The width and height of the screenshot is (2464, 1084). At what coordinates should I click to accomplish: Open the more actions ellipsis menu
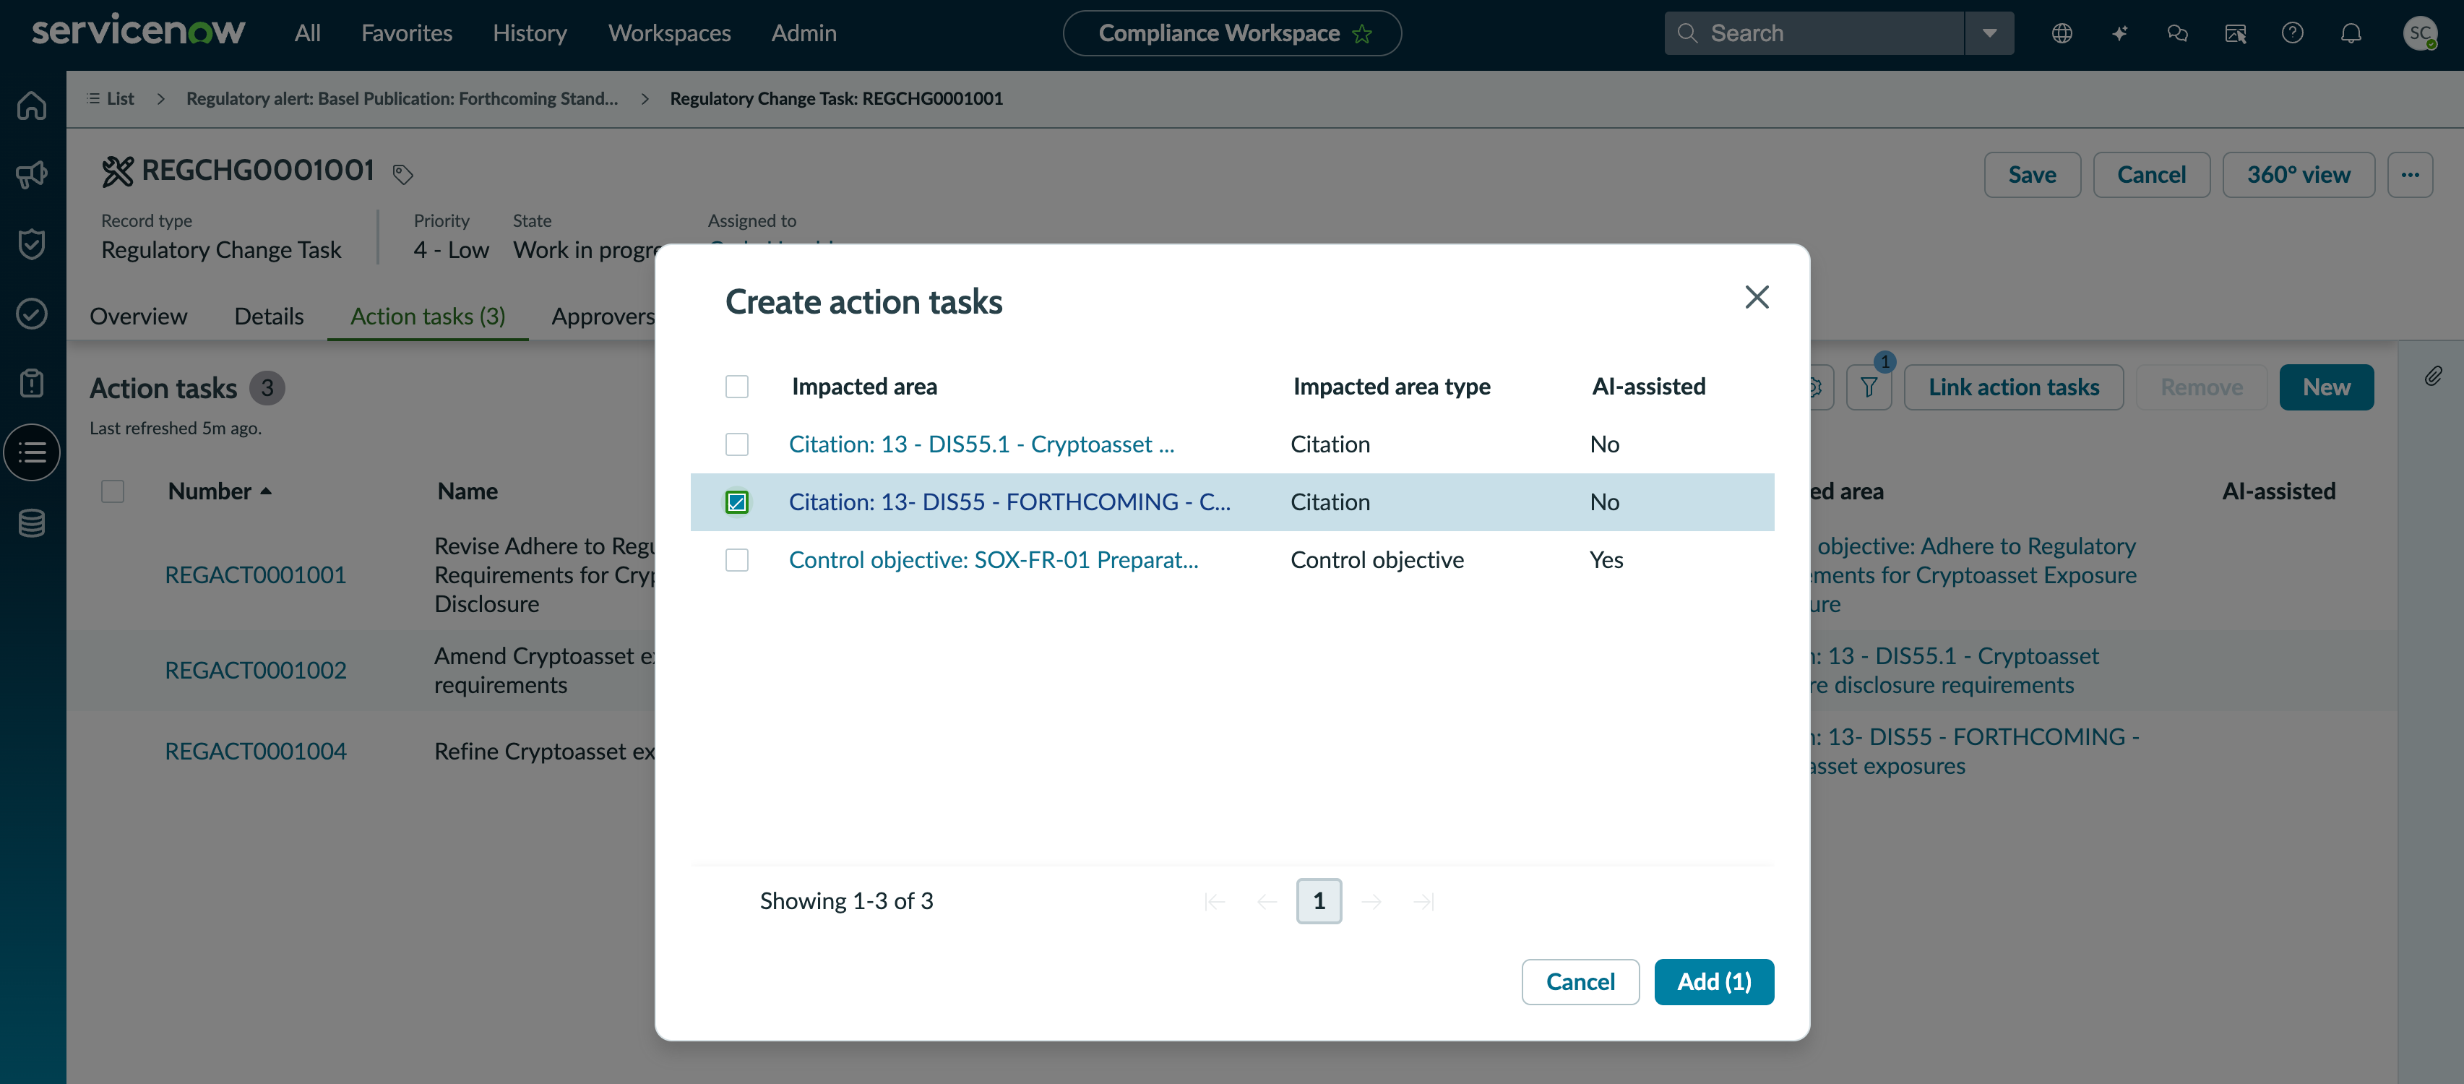2410,175
